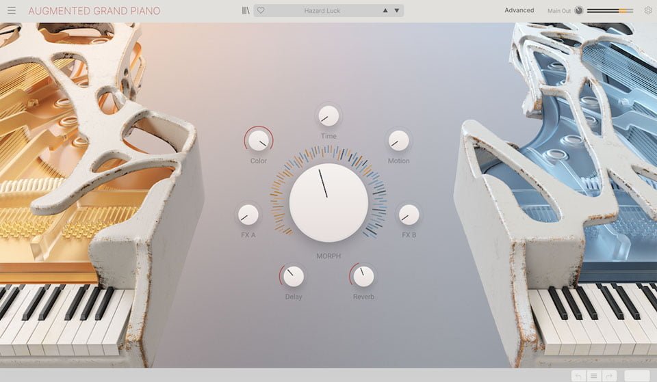Click the redo arrow in bottom bar

pos(608,376)
